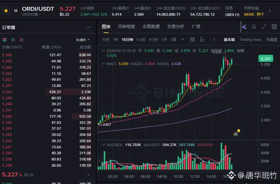280x184 pixels.
Task: Click the 5.227 current price tag
Action: coord(266,59)
